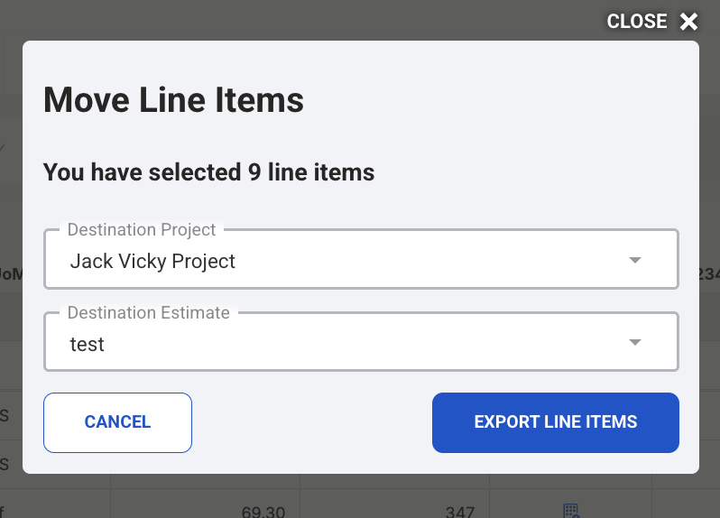Click the X close icon
Image resolution: width=720 pixels, height=518 pixels.
(x=689, y=22)
